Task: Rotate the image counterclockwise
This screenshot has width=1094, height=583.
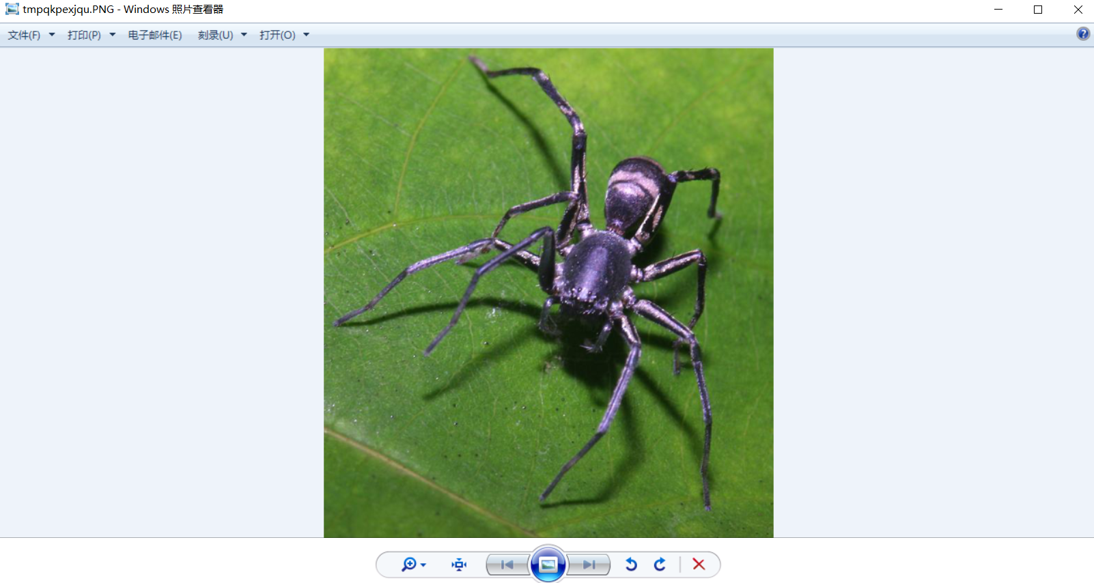Action: coord(631,565)
